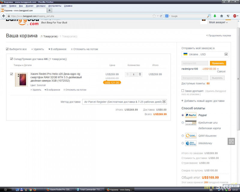The height and width of the screenshot is (192, 240).
Task: Open the Air Parcel Register shipping dropdown
Action: pyautogui.click(x=124, y=102)
